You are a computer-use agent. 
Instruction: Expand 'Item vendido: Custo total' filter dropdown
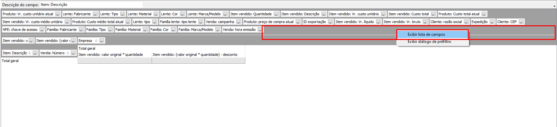pos(433,14)
